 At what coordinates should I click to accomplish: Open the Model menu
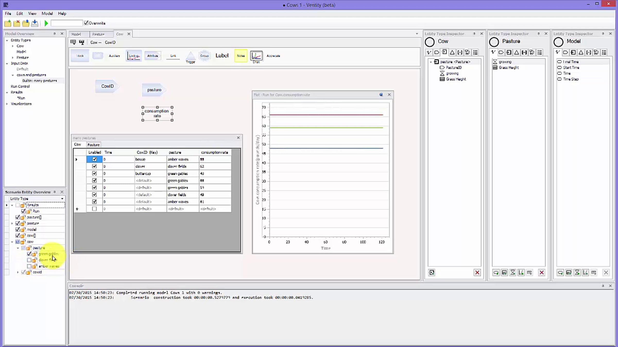(47, 13)
